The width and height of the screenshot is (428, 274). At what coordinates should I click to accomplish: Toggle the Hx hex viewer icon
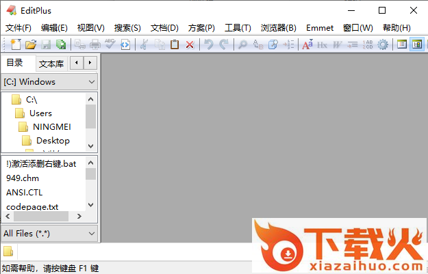pyautogui.click(x=322, y=44)
